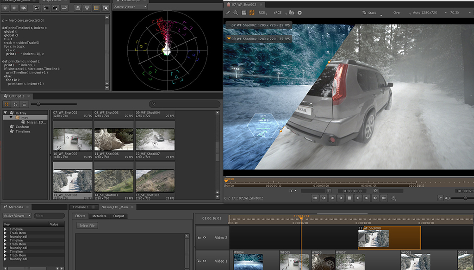This screenshot has width=474, height=270.
Task: Click the thumbnail size slider in bin
Action: [x=38, y=104]
